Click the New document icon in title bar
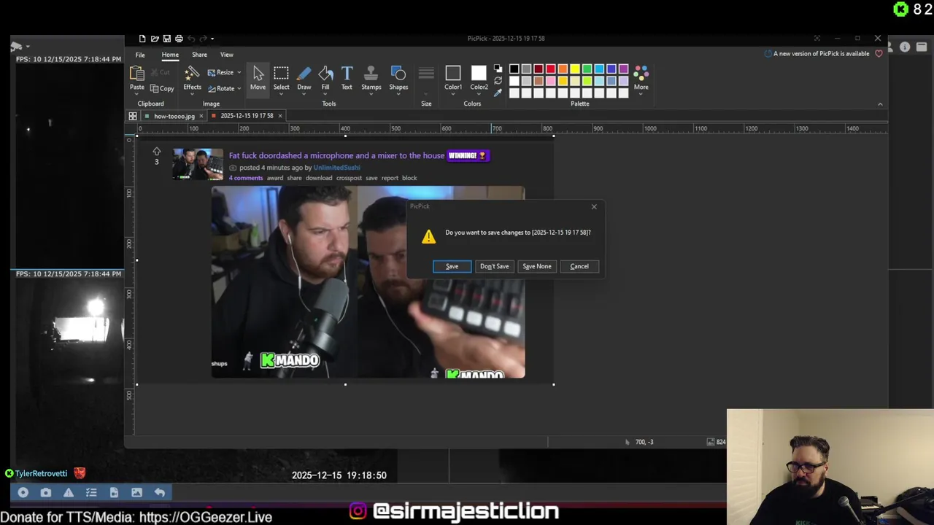Screen dimensions: 934x525 (142, 39)
